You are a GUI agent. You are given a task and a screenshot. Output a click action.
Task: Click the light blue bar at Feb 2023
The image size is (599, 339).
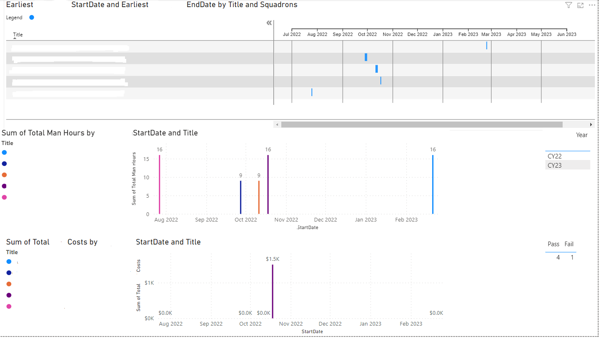tap(433, 185)
